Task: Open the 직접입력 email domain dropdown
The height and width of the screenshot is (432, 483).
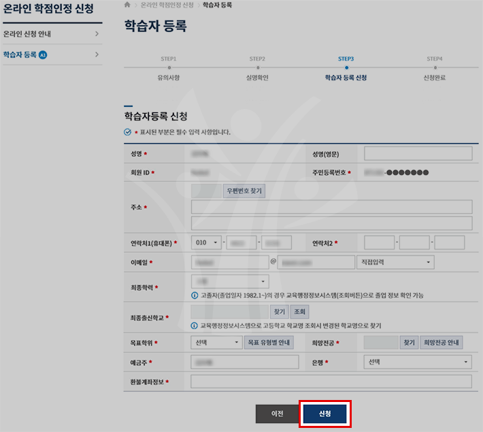Action: pyautogui.click(x=395, y=262)
